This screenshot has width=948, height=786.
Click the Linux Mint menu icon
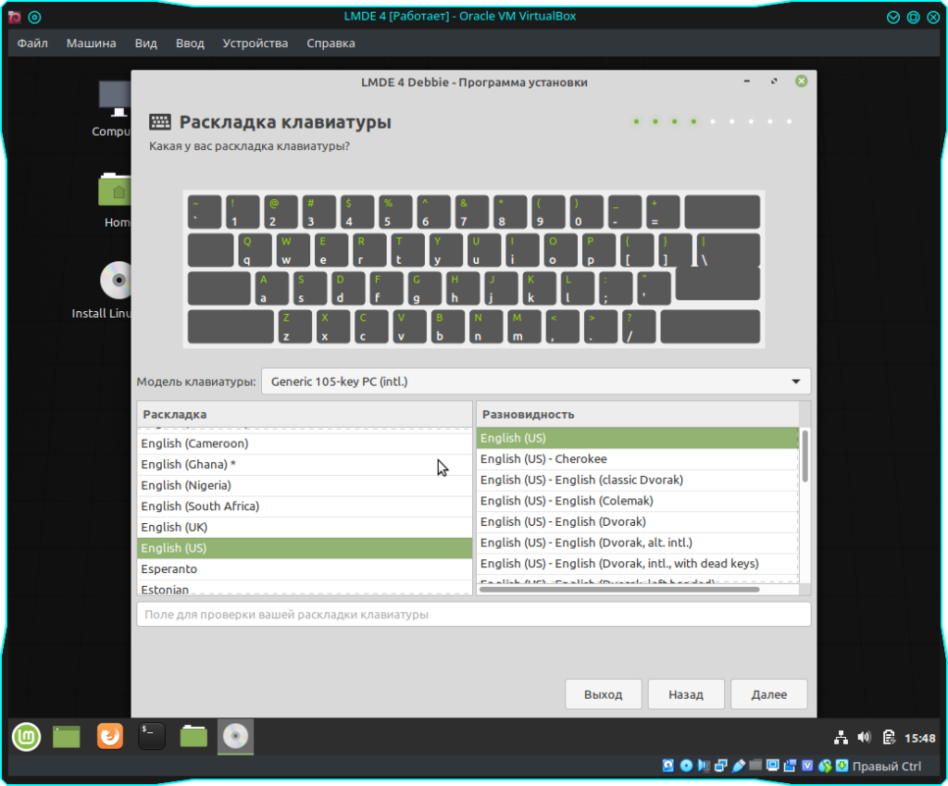26,737
